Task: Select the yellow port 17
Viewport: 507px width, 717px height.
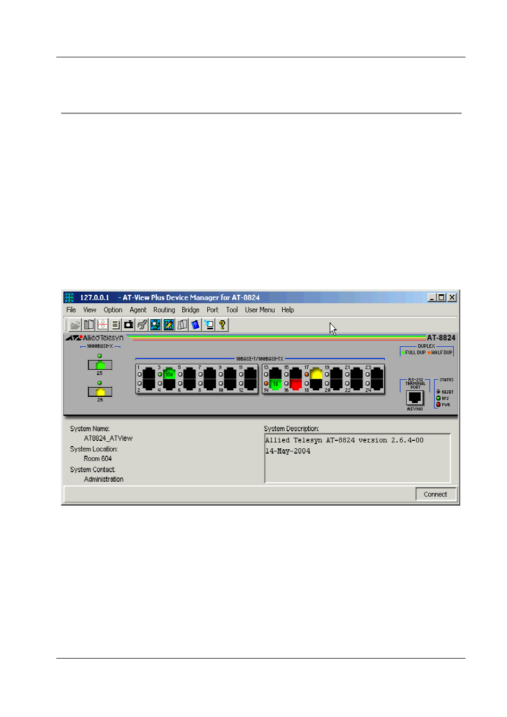Action: pos(316,373)
